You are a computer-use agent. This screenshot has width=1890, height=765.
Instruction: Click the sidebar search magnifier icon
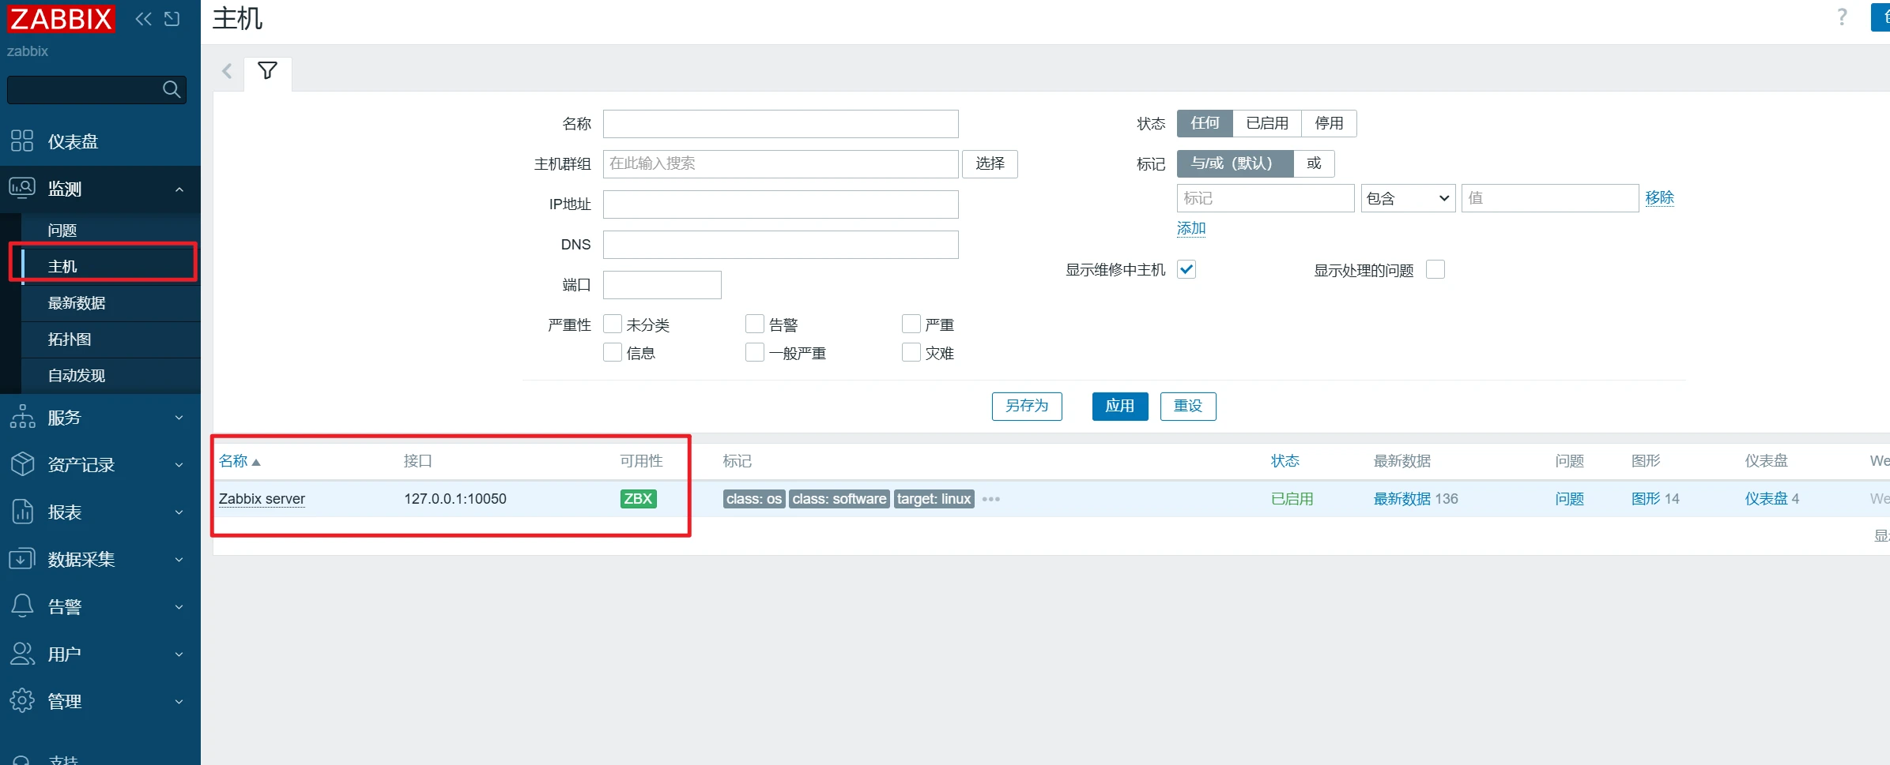click(171, 89)
